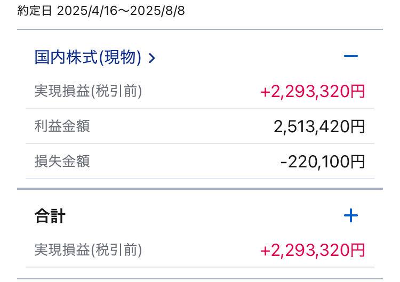This screenshot has height=282, width=400.
Task: Tap (税引前) text in 国内株式 section
Action: [x=116, y=91]
